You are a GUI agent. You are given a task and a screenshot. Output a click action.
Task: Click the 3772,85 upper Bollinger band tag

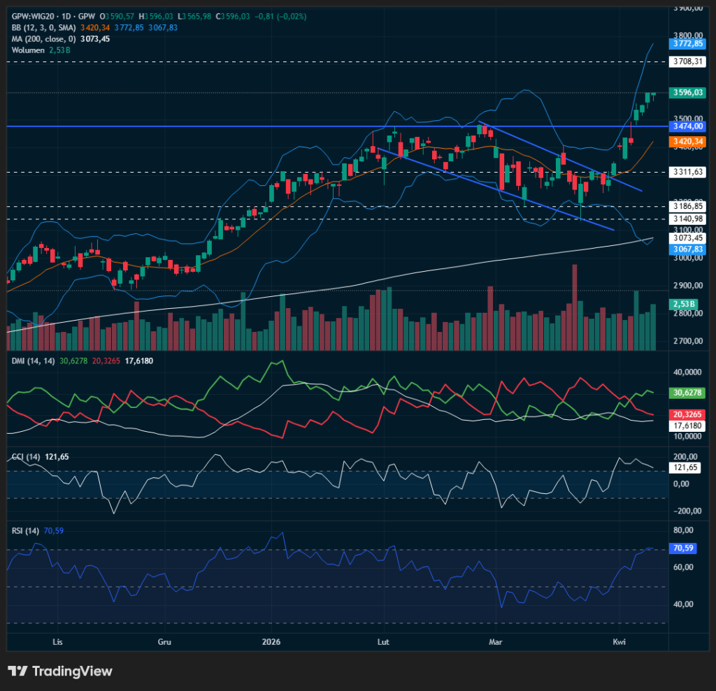pyautogui.click(x=687, y=43)
